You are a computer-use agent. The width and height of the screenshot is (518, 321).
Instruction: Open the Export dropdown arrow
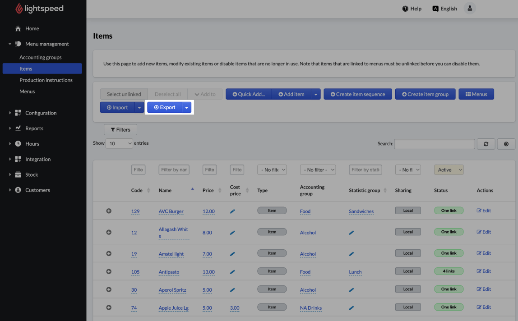(186, 108)
